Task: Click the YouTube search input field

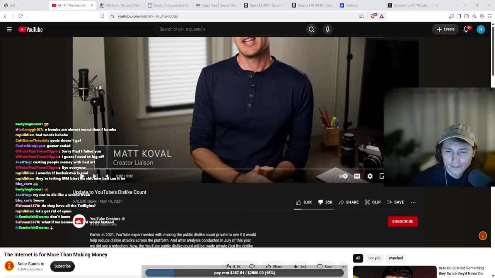Action: click(x=230, y=29)
